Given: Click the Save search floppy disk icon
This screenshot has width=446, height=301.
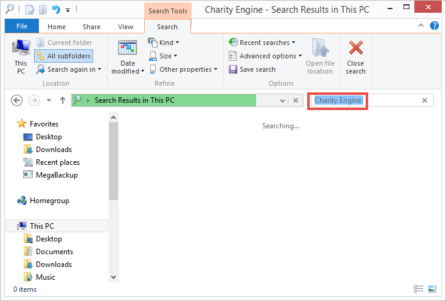Looking at the screenshot, I should (233, 69).
